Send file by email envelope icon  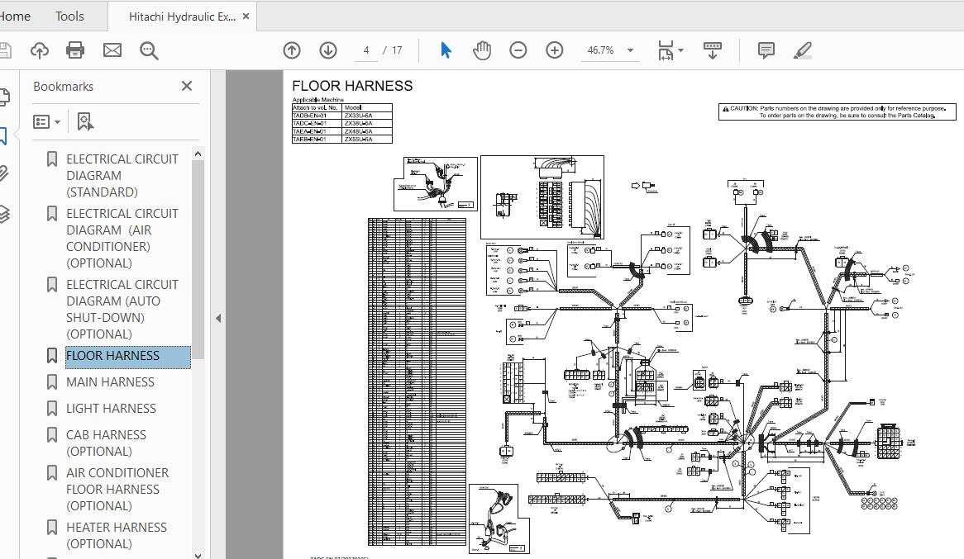pos(112,50)
